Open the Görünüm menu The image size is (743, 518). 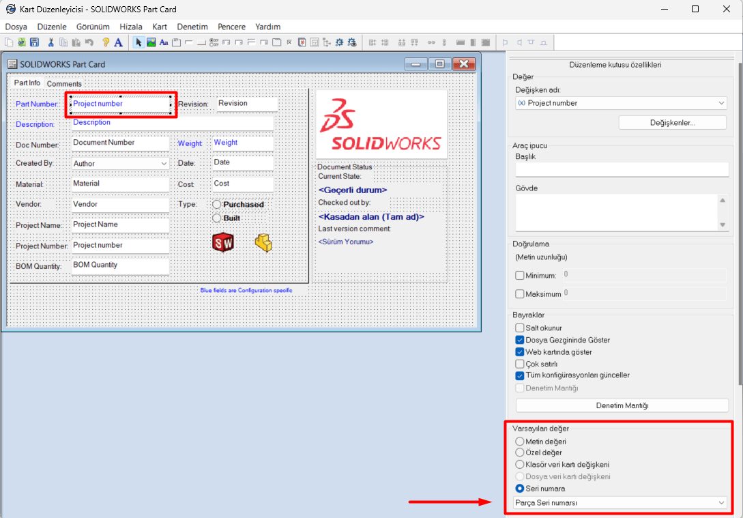pyautogui.click(x=93, y=27)
